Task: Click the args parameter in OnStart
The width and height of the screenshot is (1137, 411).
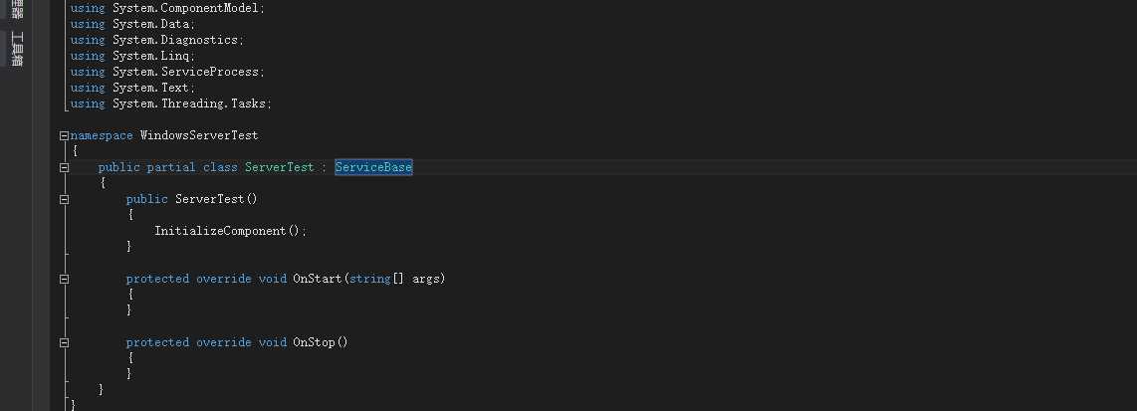Action: click(426, 279)
